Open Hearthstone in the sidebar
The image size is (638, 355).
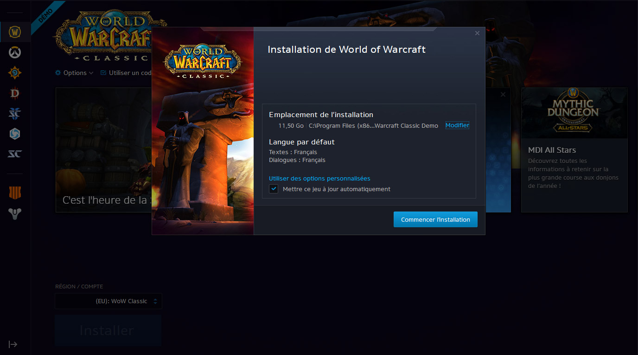(x=15, y=73)
